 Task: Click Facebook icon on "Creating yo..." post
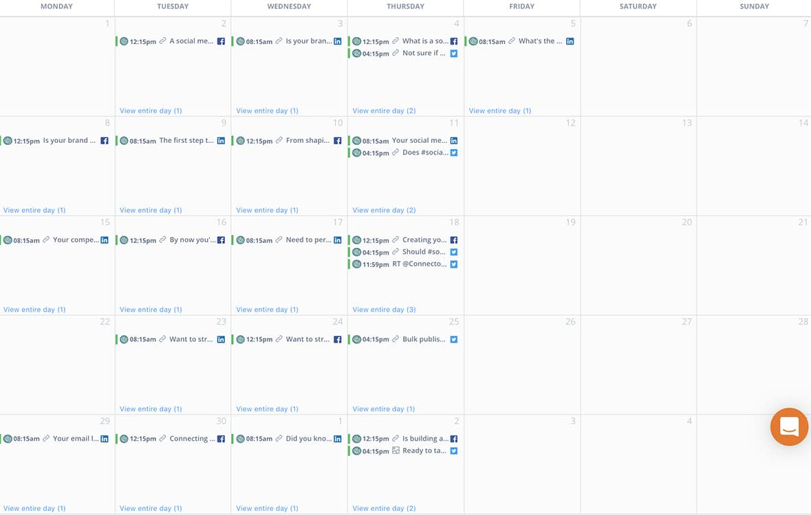coord(453,240)
